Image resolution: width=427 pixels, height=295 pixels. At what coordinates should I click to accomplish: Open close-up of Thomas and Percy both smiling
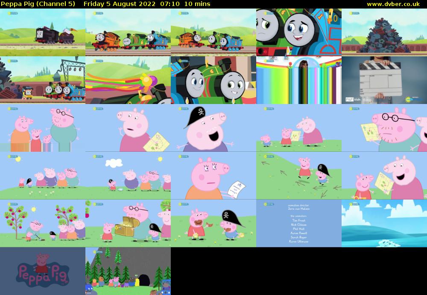click(x=213, y=80)
